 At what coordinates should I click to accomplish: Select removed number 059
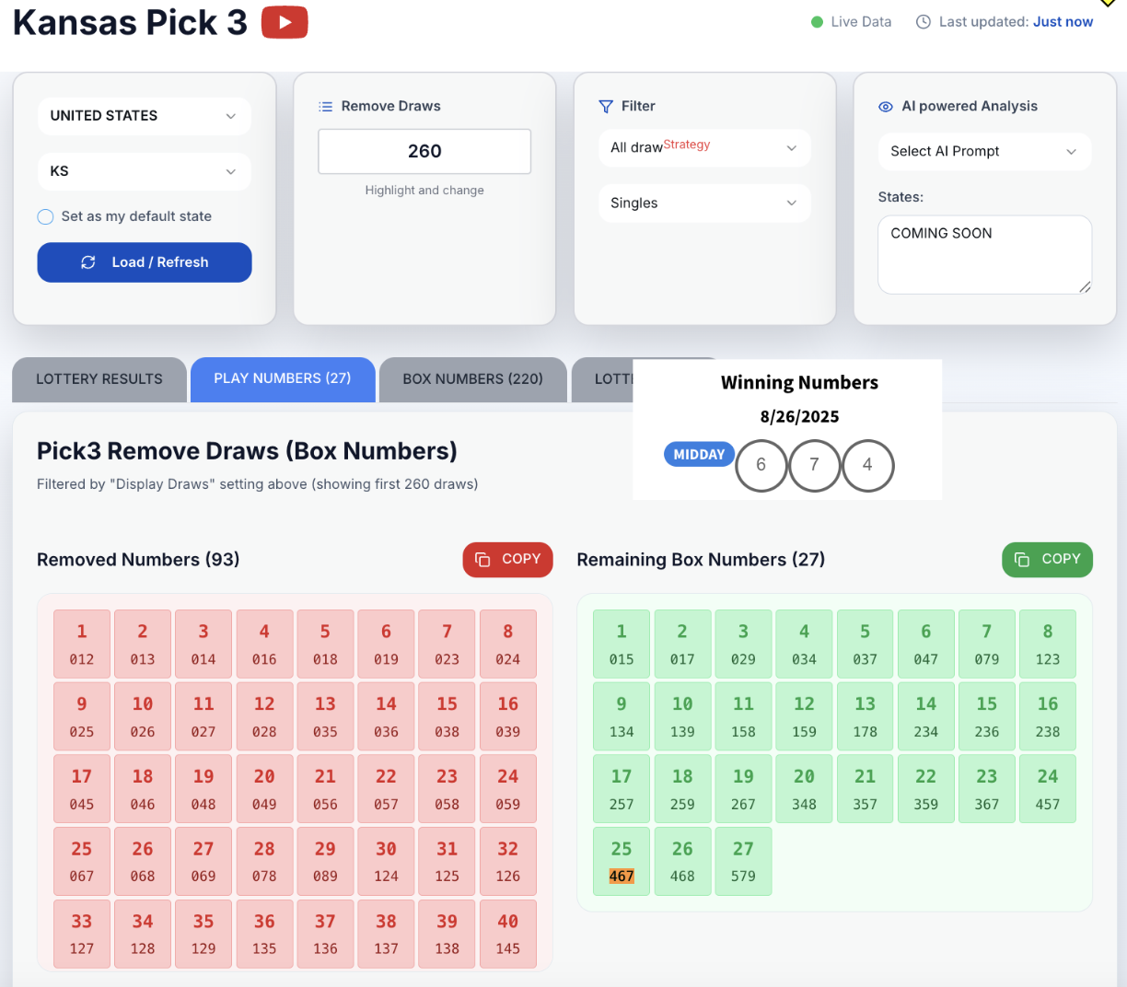[x=508, y=790]
